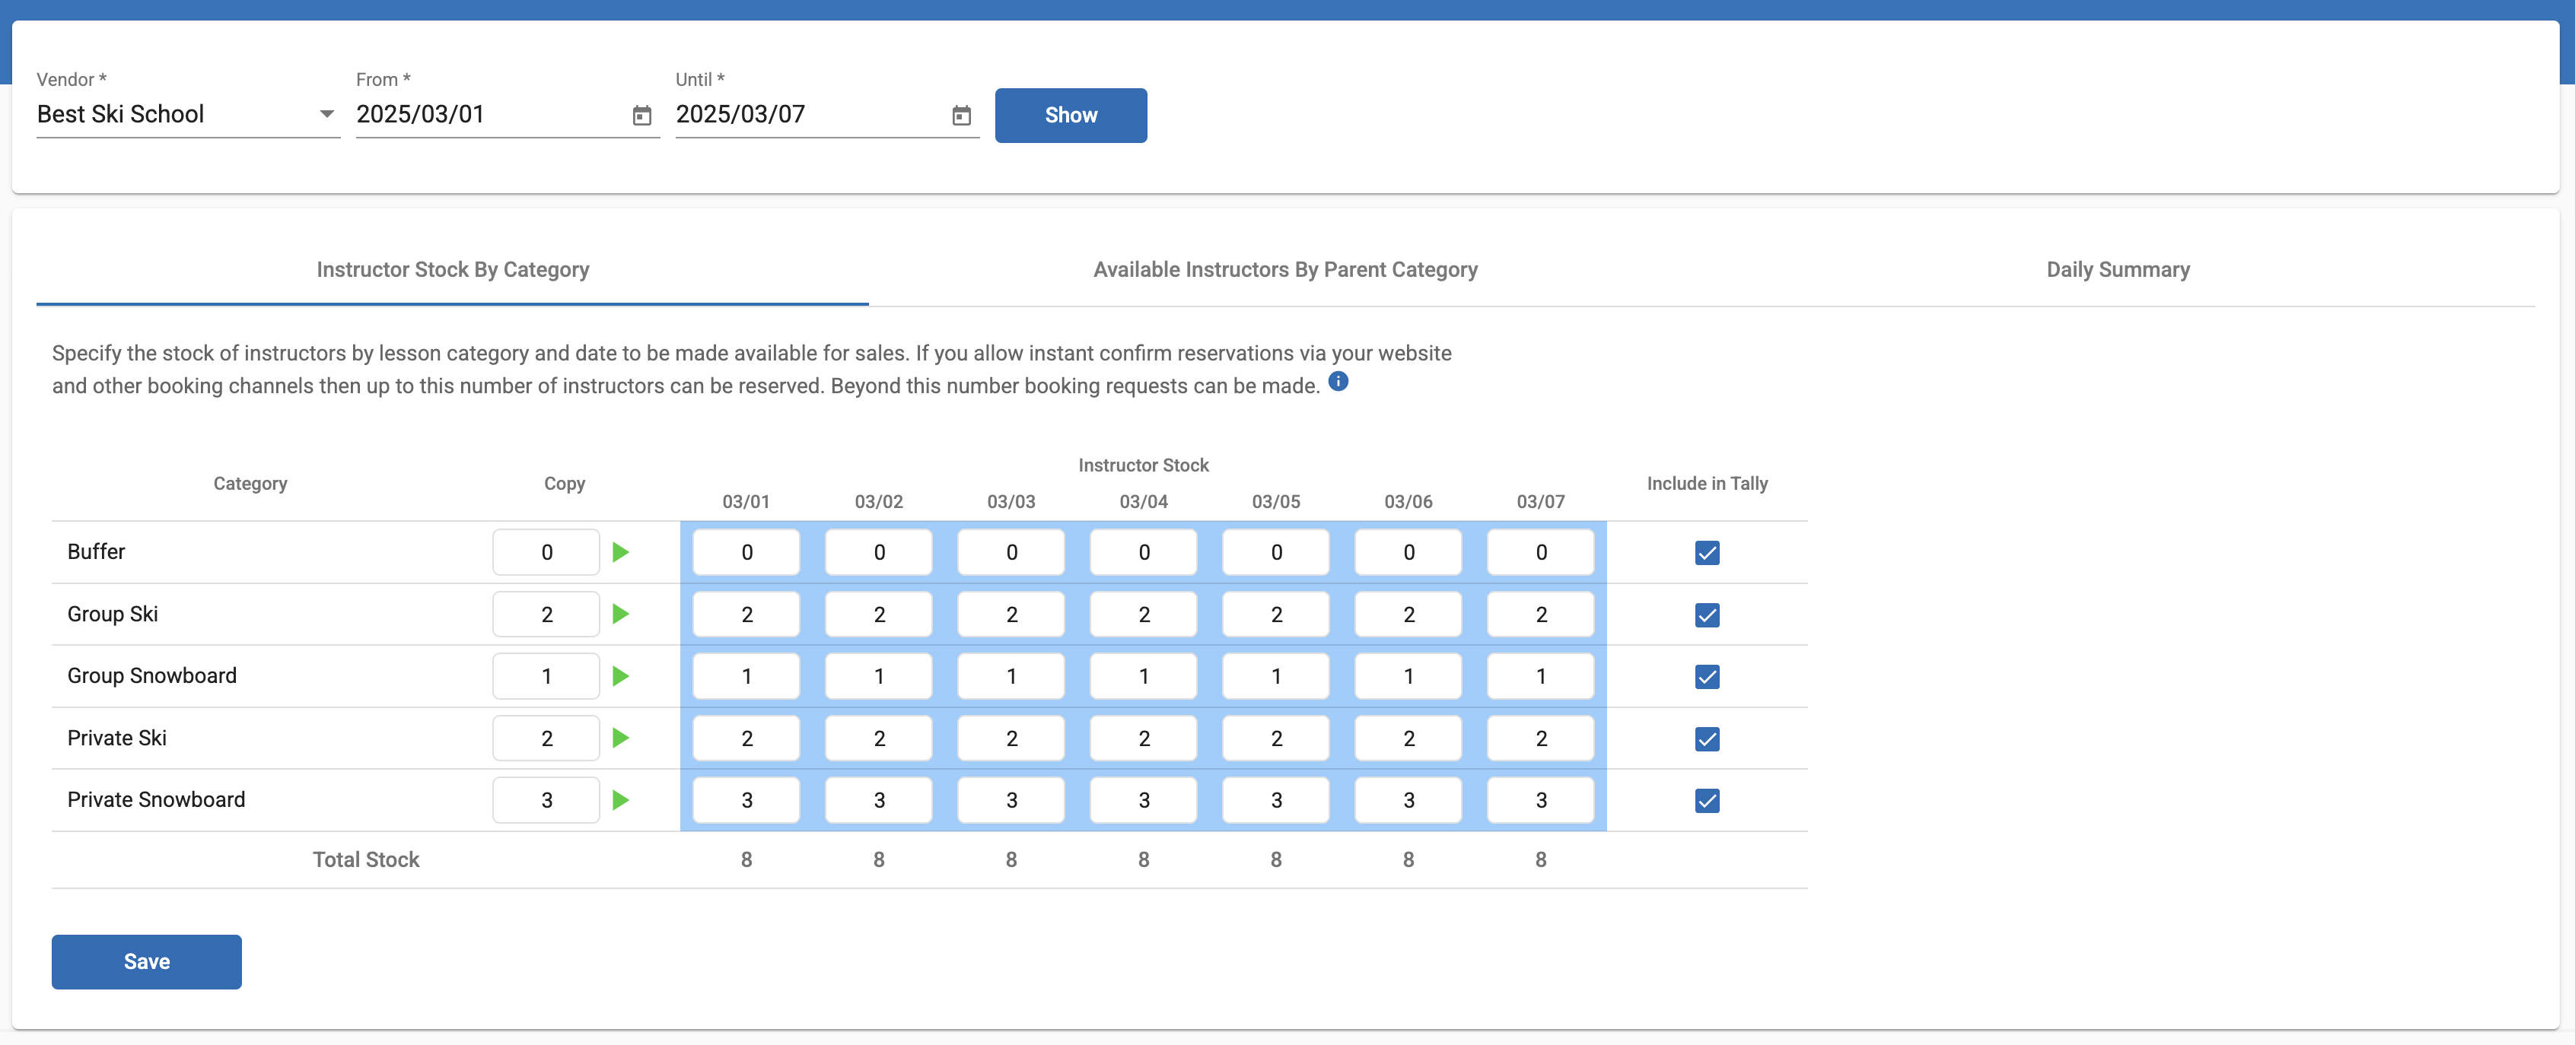Viewport: 2575px width, 1045px height.
Task: Open the Until date calendar icon
Action: point(960,116)
